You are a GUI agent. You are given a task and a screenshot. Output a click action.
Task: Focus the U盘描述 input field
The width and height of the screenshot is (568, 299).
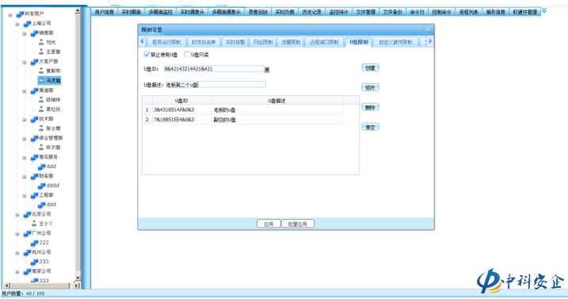[215, 85]
